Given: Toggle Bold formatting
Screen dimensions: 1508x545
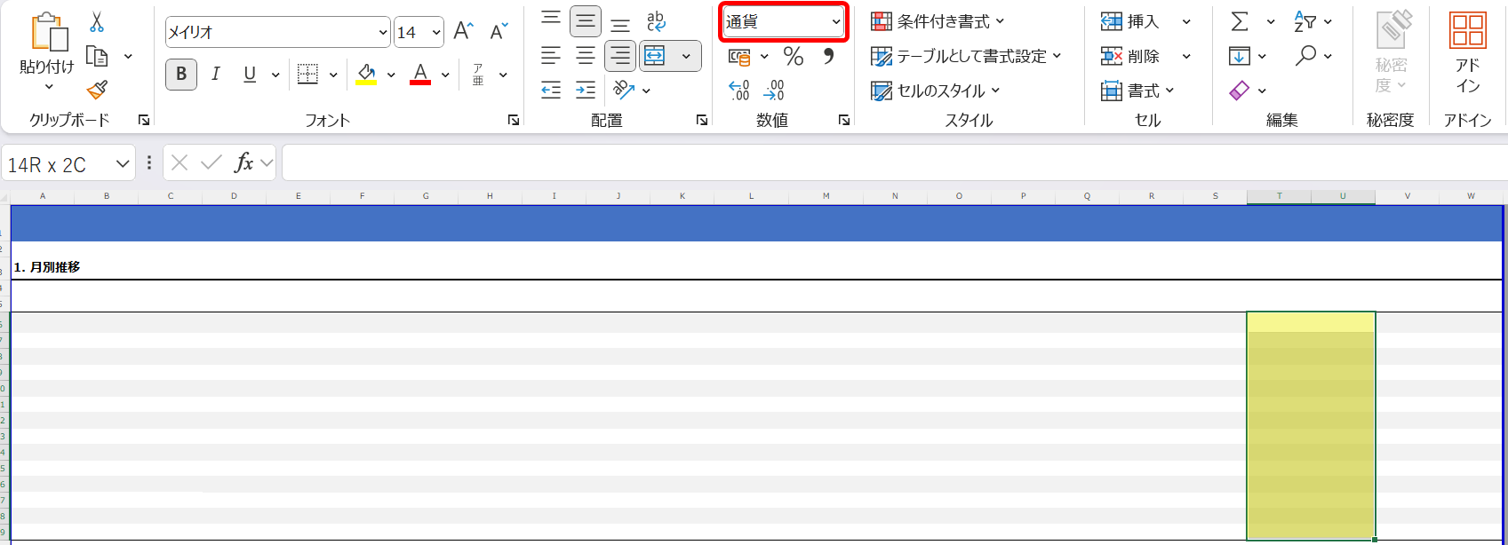Looking at the screenshot, I should pos(181,75).
